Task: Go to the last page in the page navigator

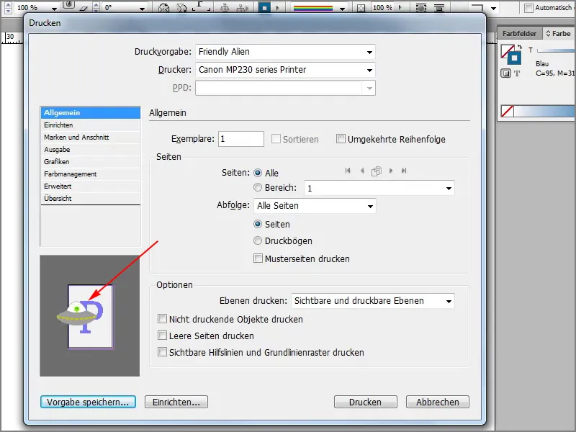Action: click(404, 171)
